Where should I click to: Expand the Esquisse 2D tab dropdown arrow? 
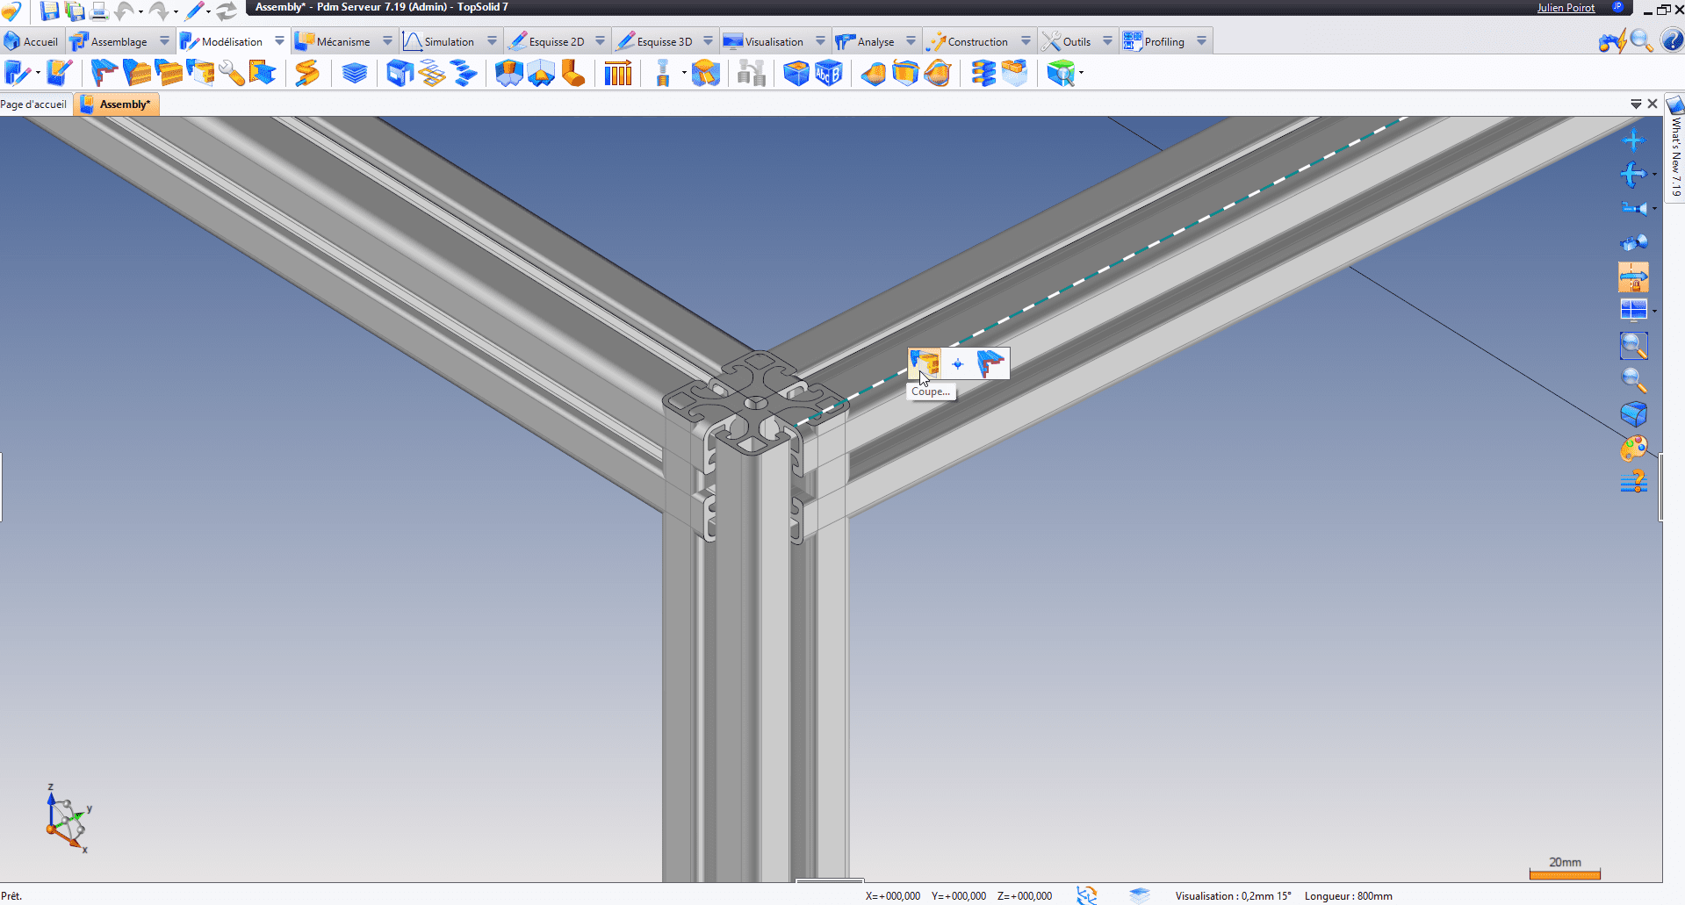click(x=600, y=41)
